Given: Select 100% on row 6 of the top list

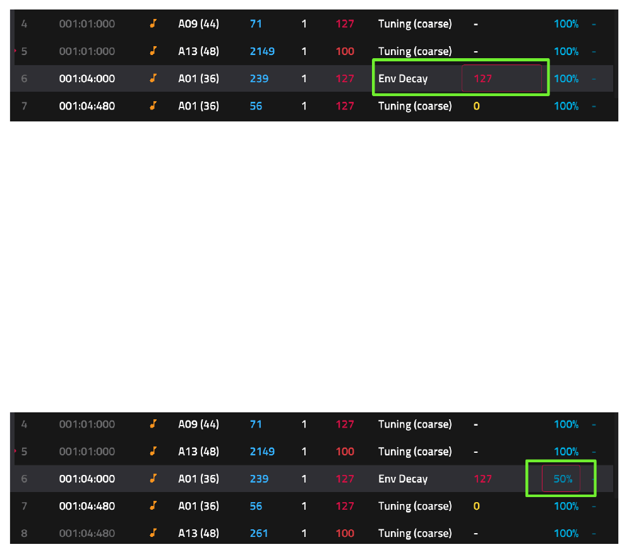Looking at the screenshot, I should pos(566,79).
